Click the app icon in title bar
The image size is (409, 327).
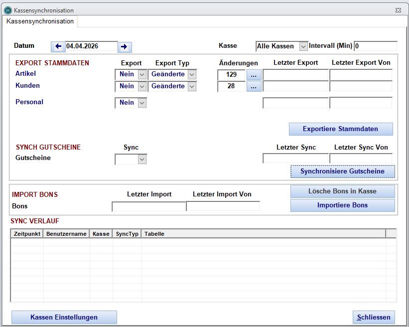tap(7, 10)
